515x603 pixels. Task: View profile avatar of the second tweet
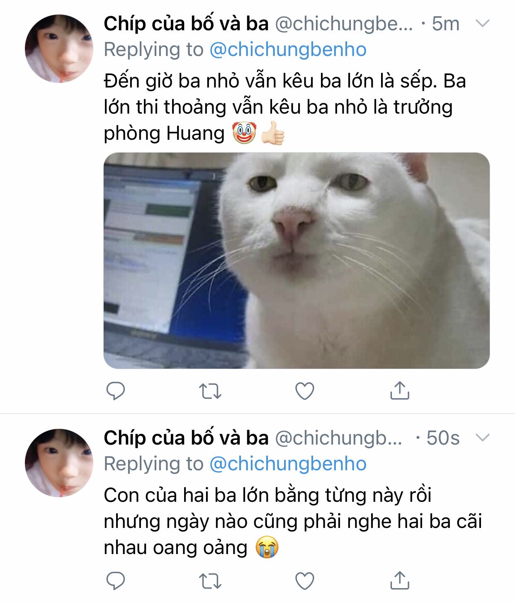59,463
